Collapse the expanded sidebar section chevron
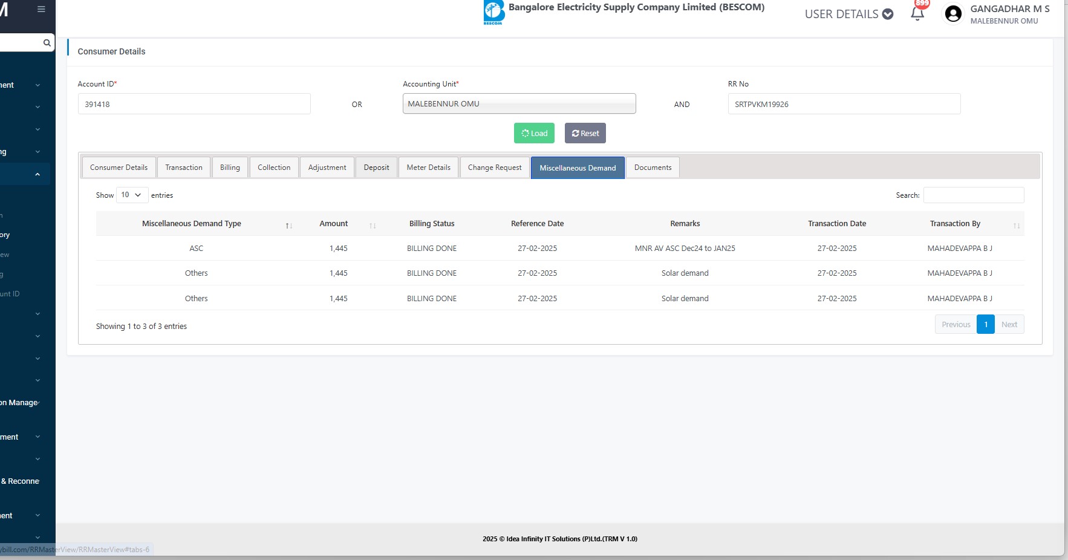 tap(37, 174)
